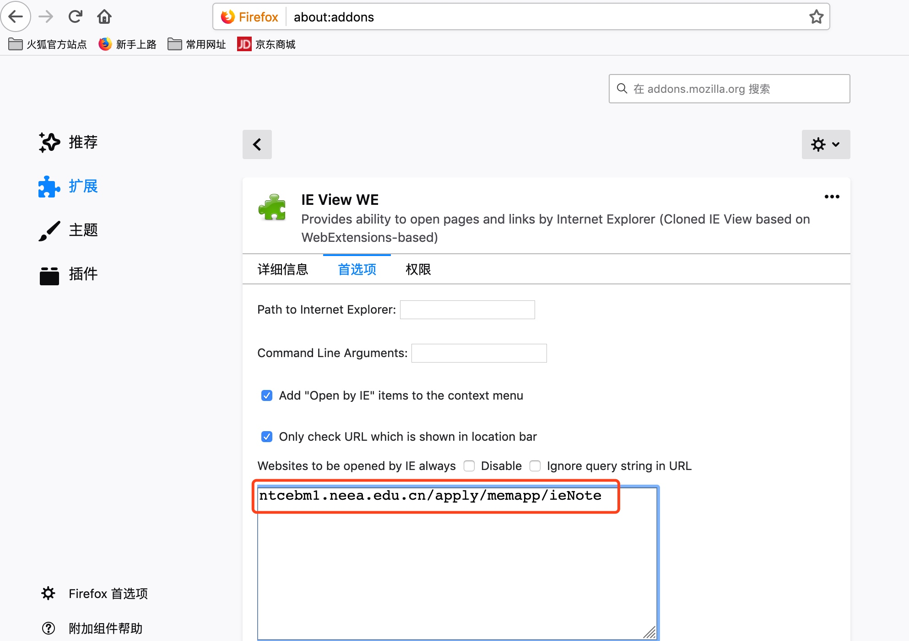Open the Firefox home page

pos(104,17)
